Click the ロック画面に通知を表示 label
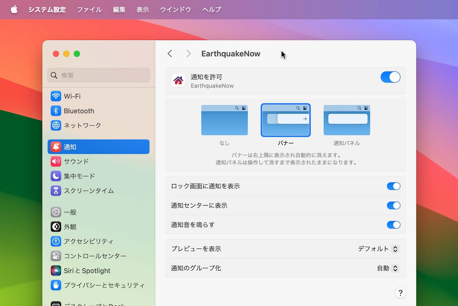Screen dimensions: 458x306 coord(205,186)
